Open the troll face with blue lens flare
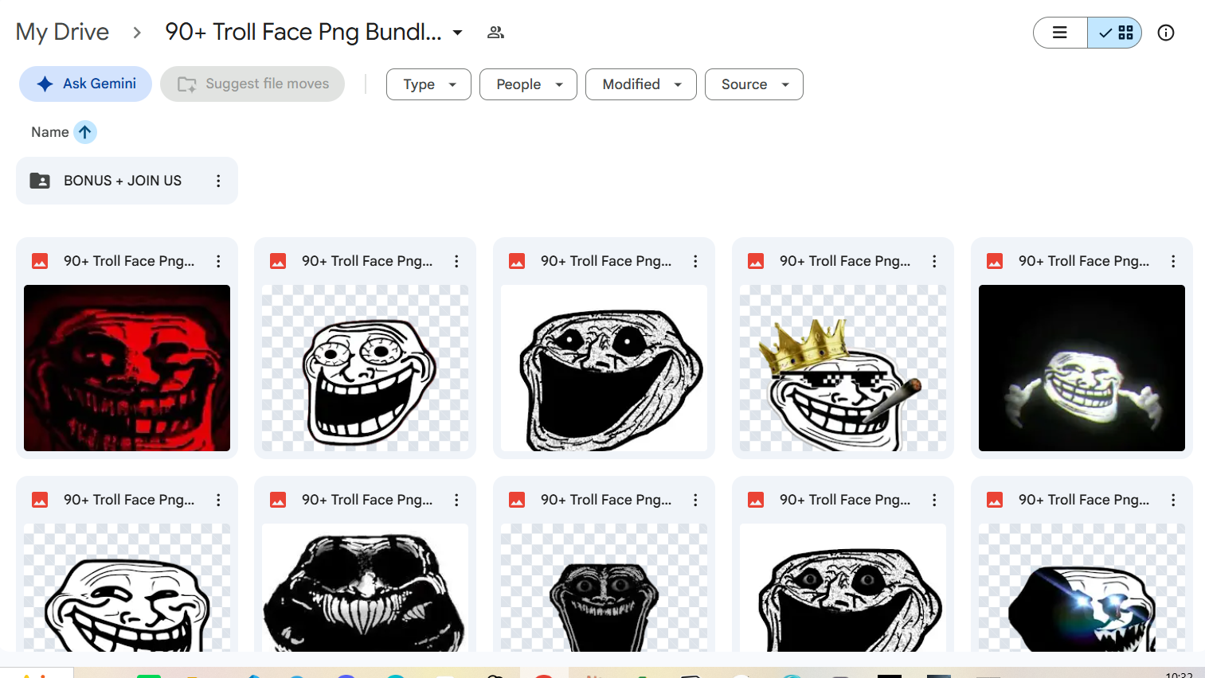 tap(1082, 587)
